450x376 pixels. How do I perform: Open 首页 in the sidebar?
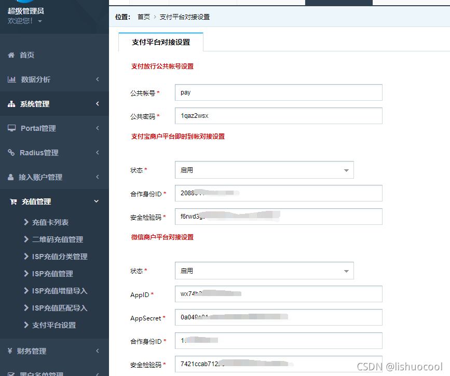[27, 55]
